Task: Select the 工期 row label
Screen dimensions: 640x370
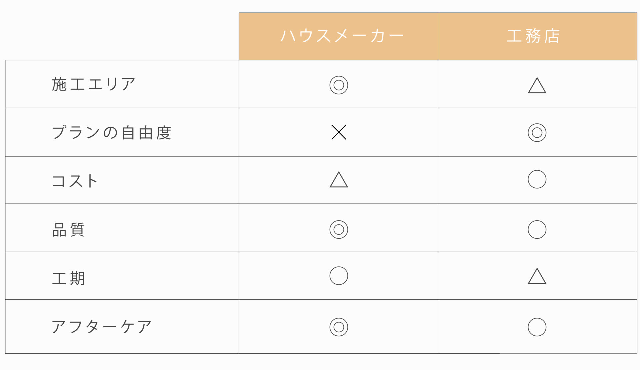Action: click(x=68, y=278)
